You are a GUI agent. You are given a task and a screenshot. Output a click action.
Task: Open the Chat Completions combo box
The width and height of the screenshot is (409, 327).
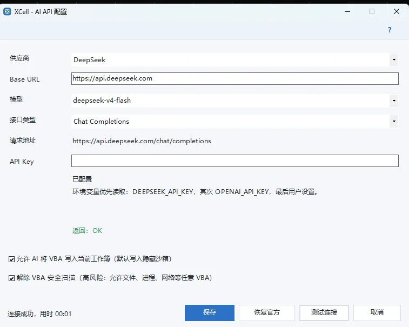tap(235, 122)
